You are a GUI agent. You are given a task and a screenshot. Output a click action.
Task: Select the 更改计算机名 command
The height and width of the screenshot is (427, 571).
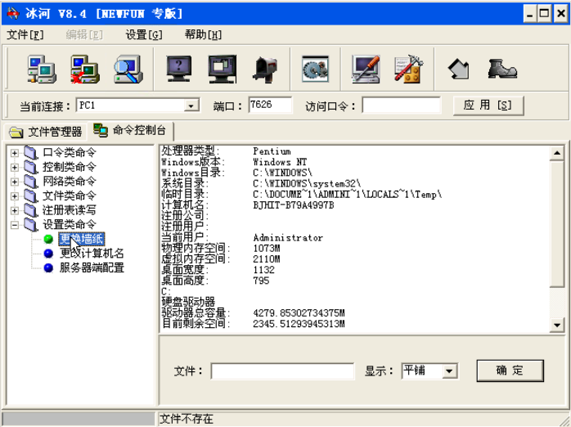point(92,254)
